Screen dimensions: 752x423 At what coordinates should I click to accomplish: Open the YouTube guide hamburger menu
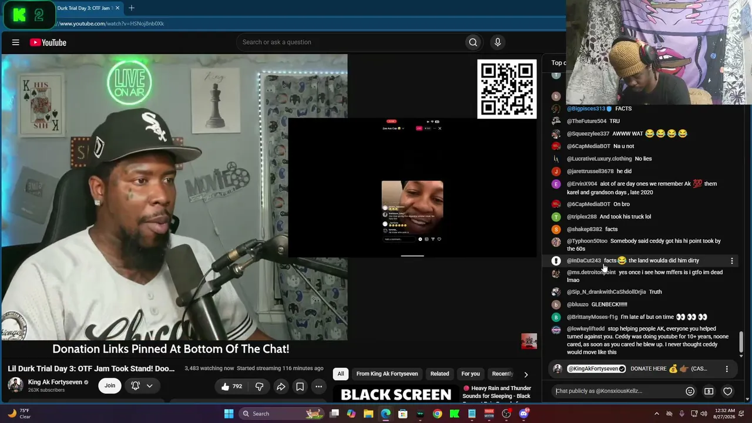click(x=16, y=42)
